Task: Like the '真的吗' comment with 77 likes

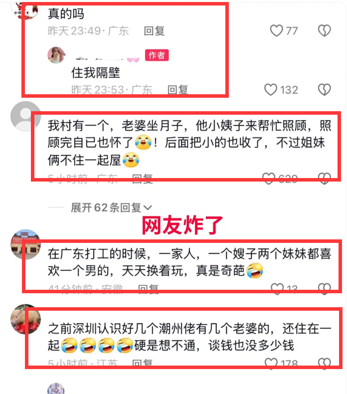Action: tap(276, 30)
